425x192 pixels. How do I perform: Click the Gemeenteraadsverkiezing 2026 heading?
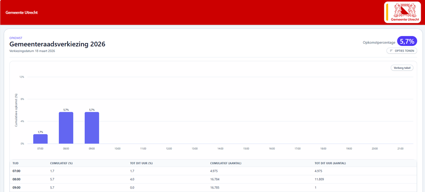point(57,44)
